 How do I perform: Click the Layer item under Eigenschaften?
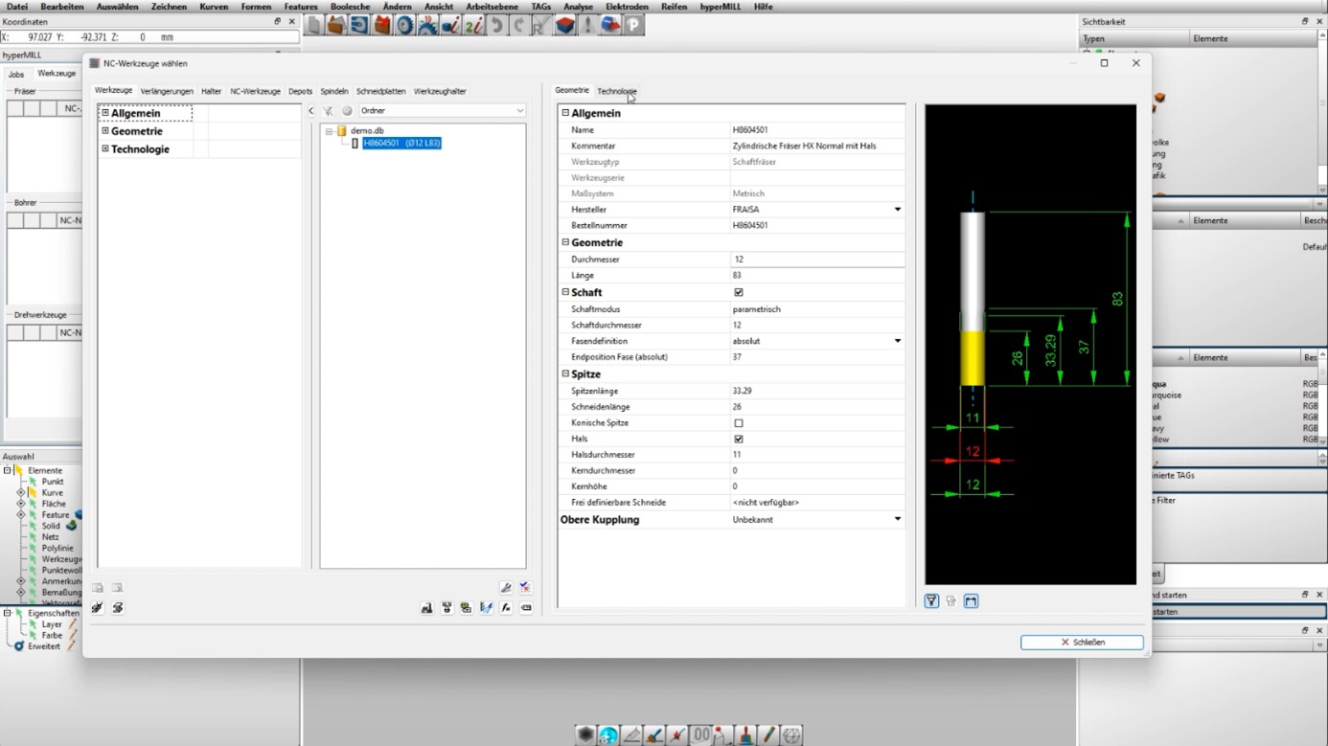[x=52, y=624]
